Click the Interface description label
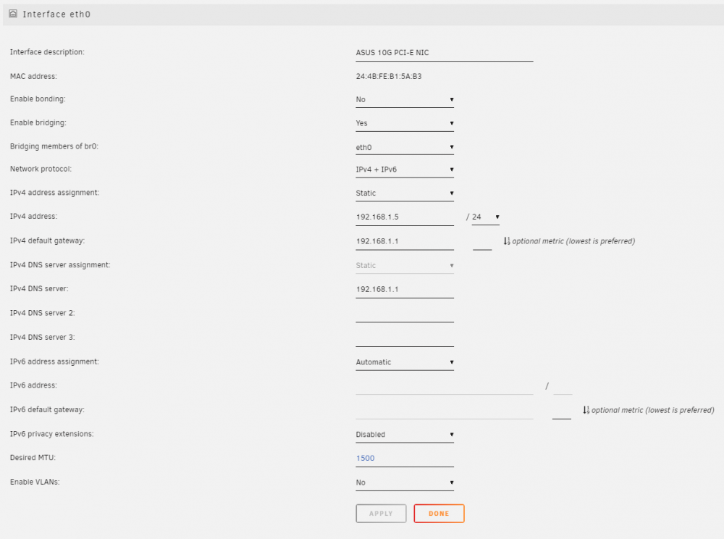The width and height of the screenshot is (724, 539). tap(47, 52)
